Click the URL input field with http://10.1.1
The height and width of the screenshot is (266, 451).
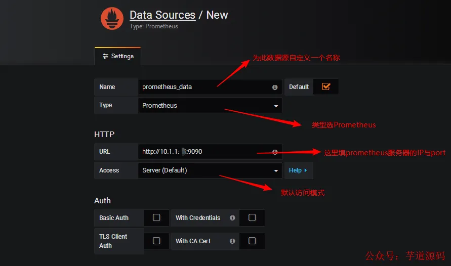210,152
